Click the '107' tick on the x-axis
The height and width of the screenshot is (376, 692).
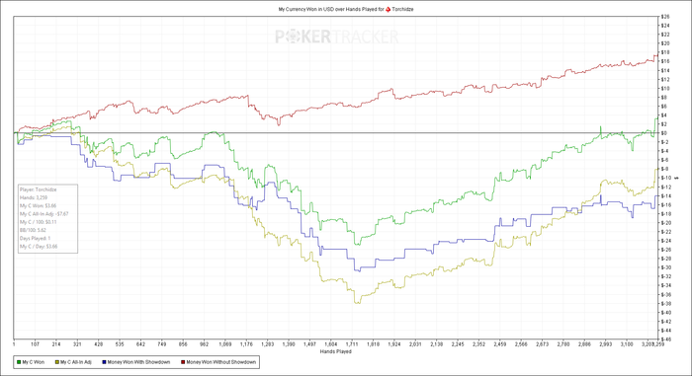pyautogui.click(x=35, y=344)
